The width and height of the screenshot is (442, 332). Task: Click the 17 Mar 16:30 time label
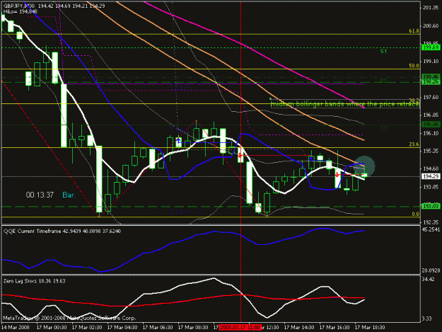click(335, 328)
